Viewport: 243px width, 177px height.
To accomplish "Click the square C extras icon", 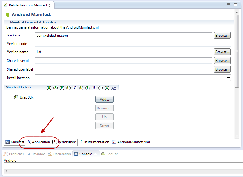I will click(75, 88).
